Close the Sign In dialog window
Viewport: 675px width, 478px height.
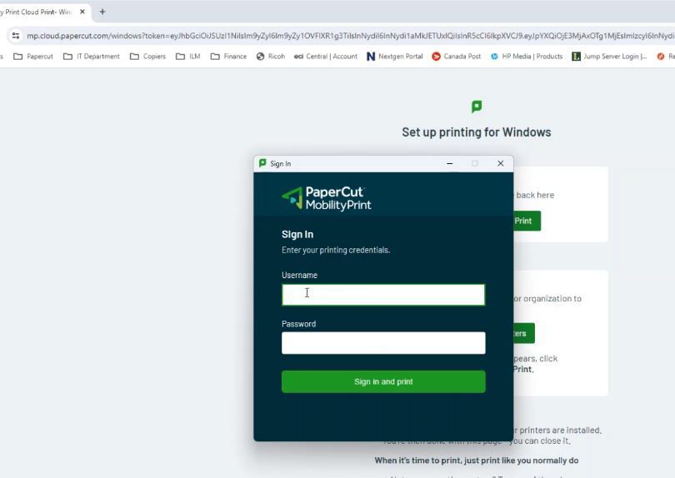pos(500,163)
